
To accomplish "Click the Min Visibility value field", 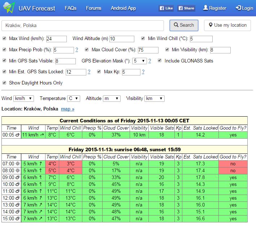I will (220, 50).
